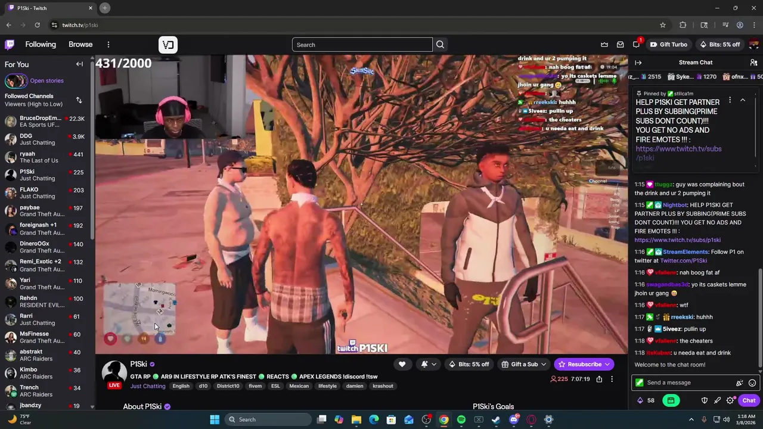Open the Bits balance 58 icon
Viewport: 763px width, 429px height.
pyautogui.click(x=646, y=400)
